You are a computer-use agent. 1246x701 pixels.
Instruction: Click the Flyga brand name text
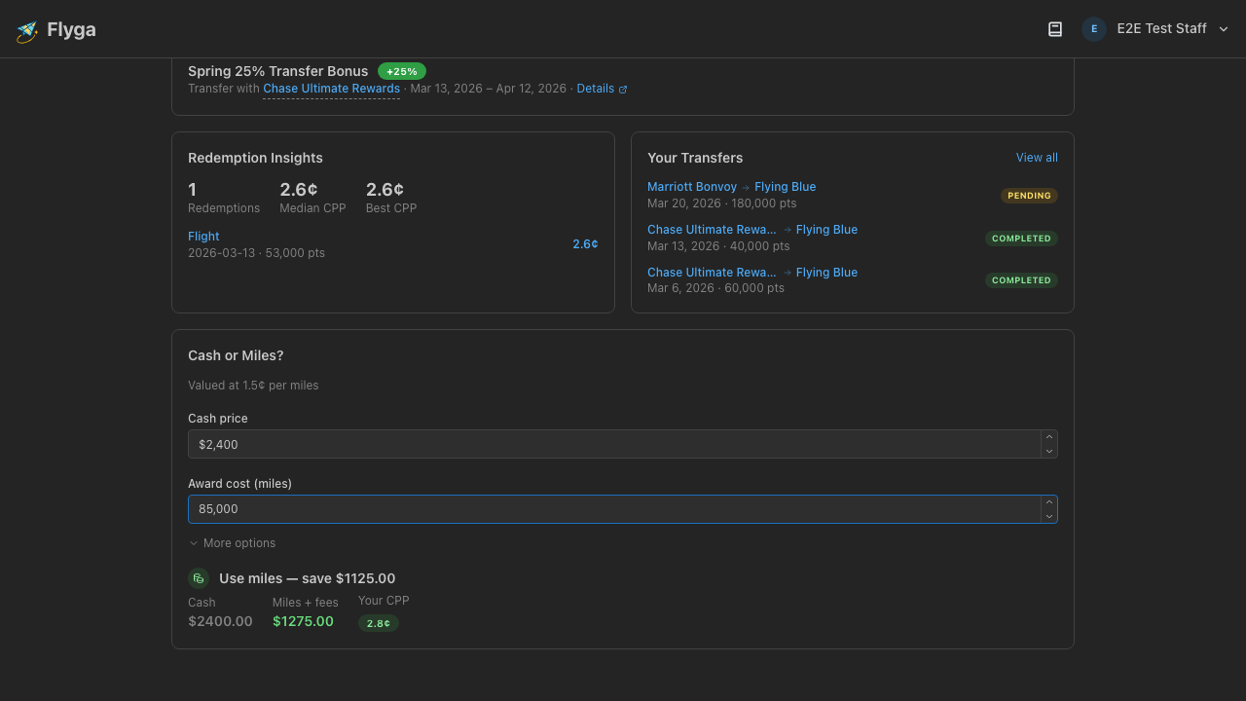[71, 30]
